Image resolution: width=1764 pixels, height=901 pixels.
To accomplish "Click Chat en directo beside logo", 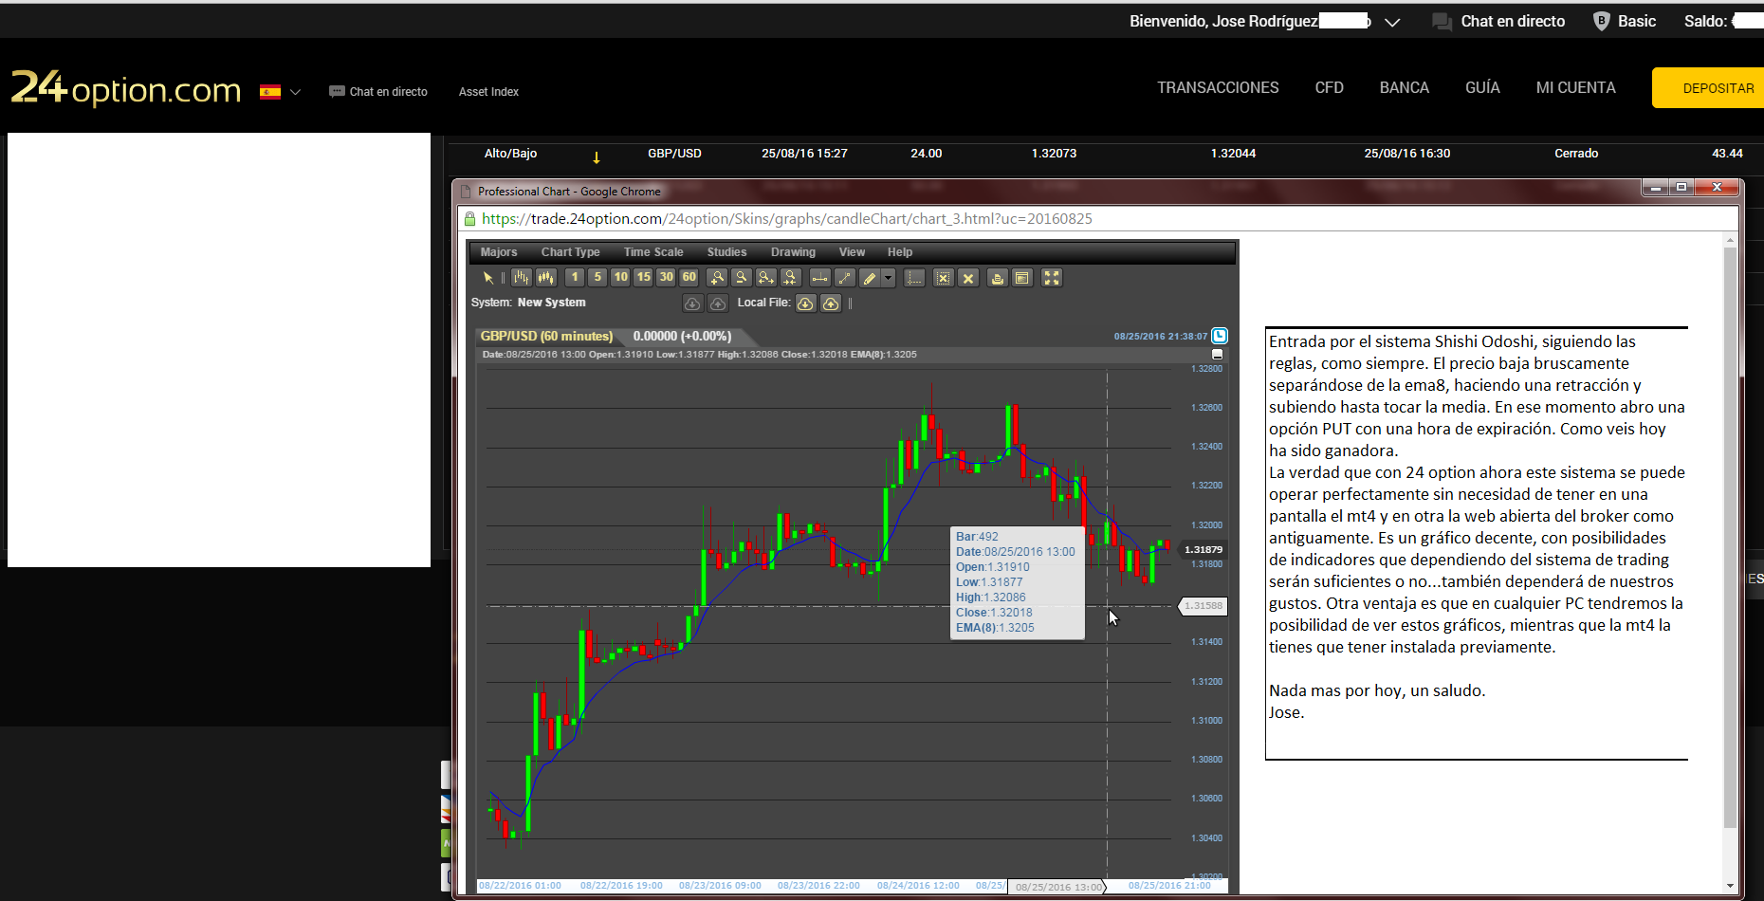I will click(x=378, y=92).
